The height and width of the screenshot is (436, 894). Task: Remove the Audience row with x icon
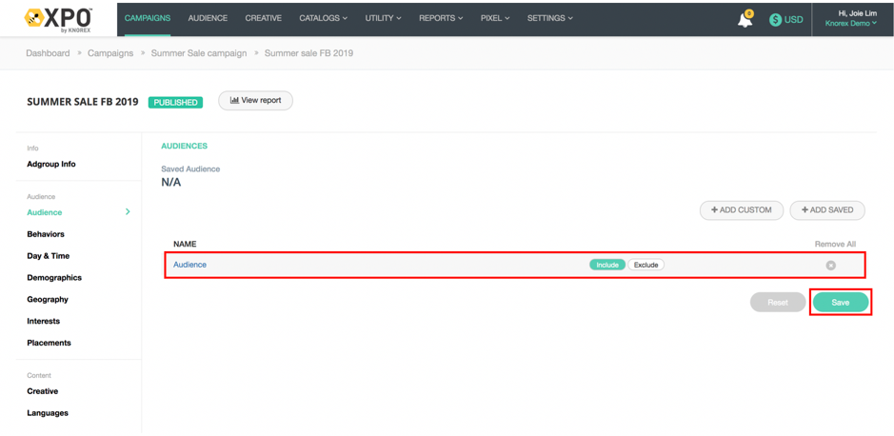pyautogui.click(x=830, y=266)
